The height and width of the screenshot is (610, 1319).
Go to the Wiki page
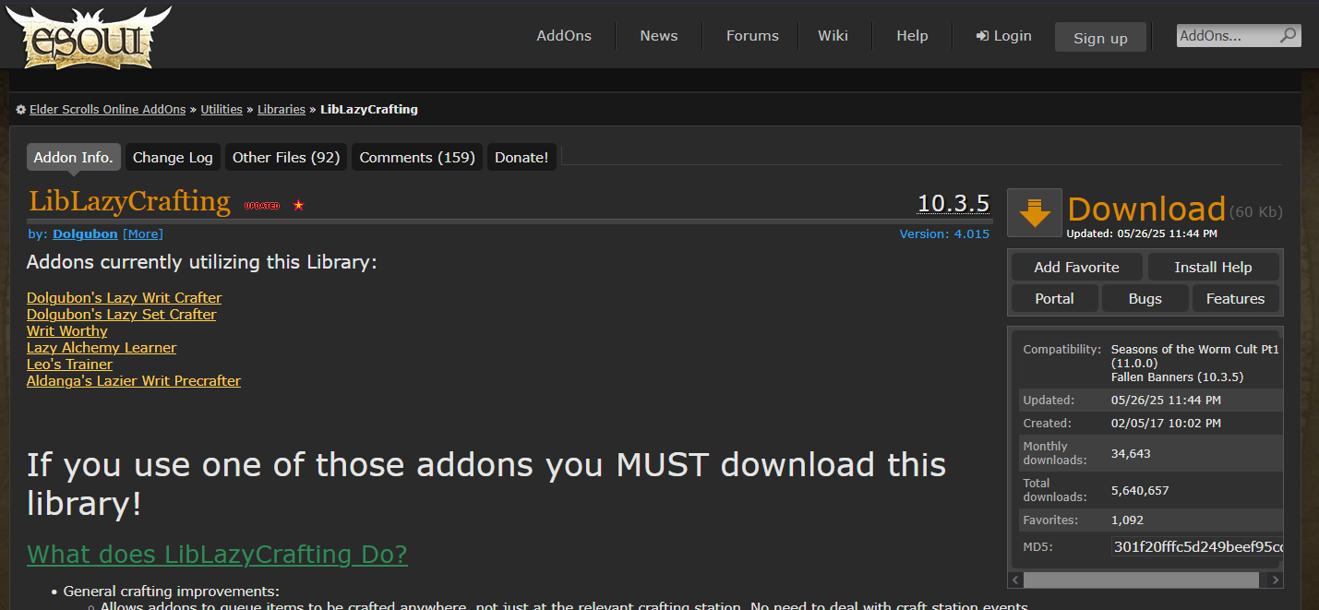point(833,36)
